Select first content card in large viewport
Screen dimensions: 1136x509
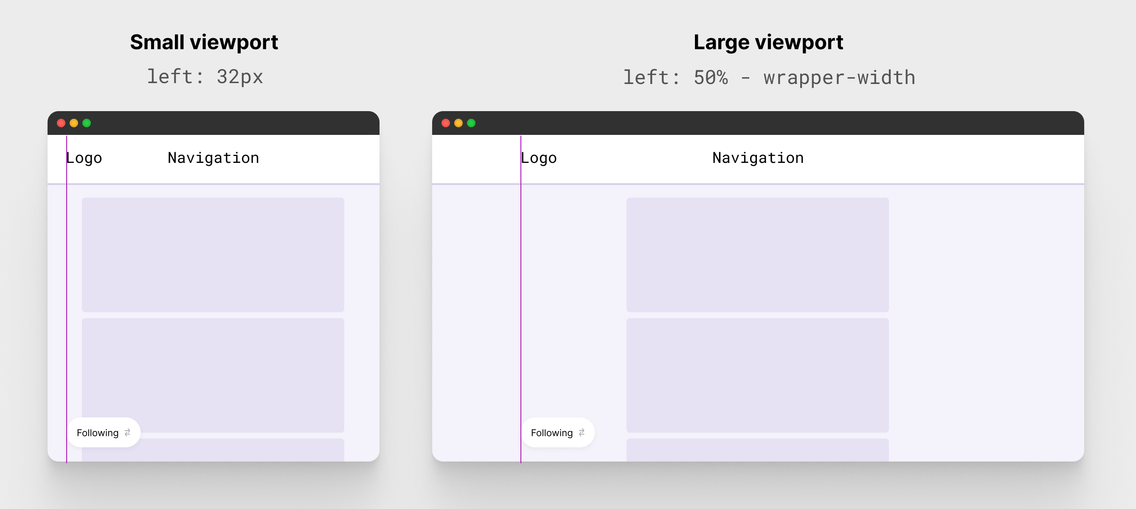(x=758, y=254)
